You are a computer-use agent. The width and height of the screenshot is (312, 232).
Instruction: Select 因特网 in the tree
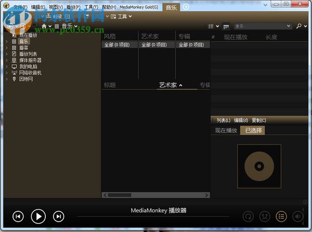tap(26, 79)
